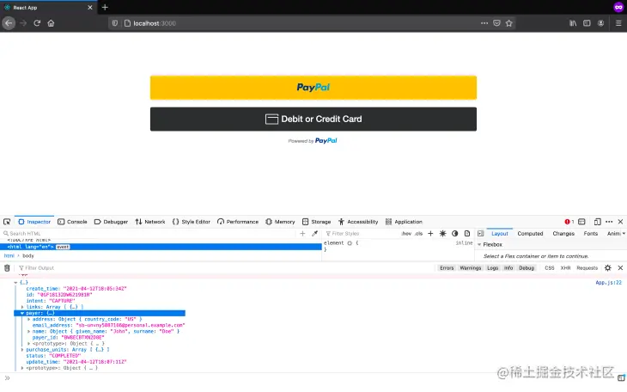
Task: Switch to the Console tab
Action: coord(72,222)
